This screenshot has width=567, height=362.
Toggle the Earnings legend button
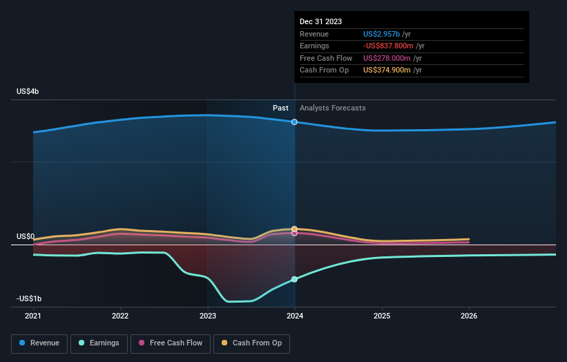pyautogui.click(x=99, y=343)
